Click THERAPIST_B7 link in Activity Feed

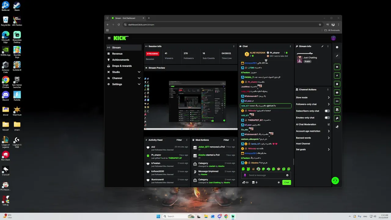click(175, 158)
